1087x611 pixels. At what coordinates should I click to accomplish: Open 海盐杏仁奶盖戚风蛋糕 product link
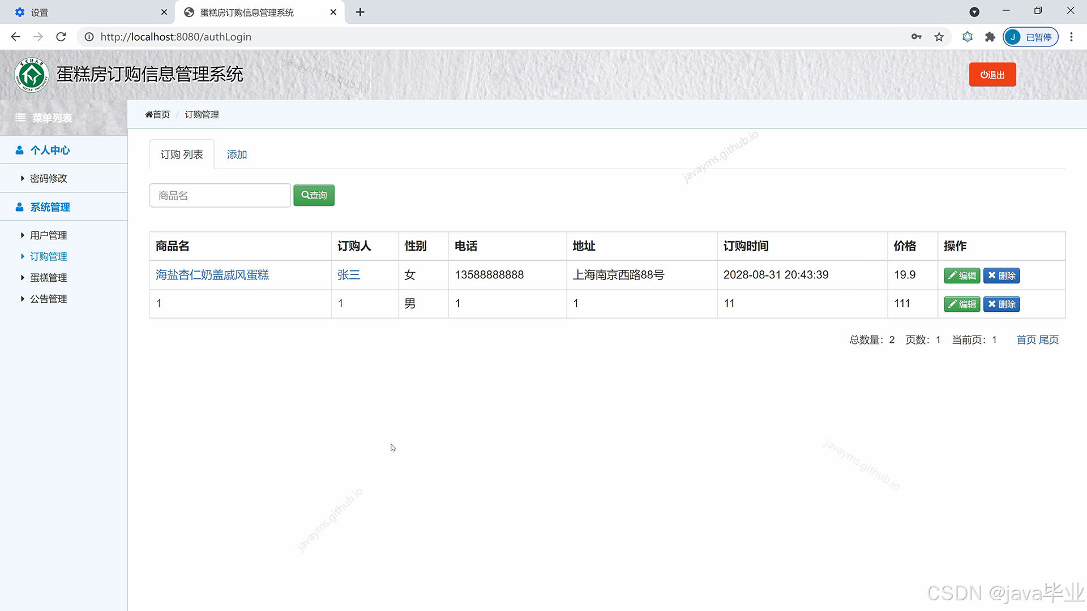pyautogui.click(x=212, y=275)
